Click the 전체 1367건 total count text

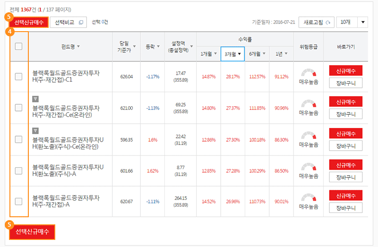click(x=23, y=9)
